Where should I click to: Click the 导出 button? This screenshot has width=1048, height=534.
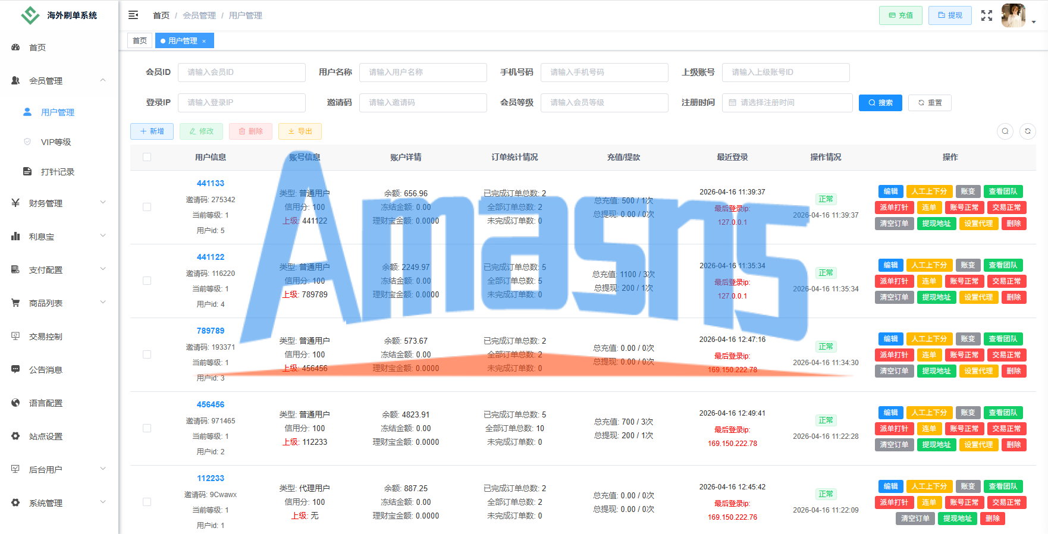300,131
